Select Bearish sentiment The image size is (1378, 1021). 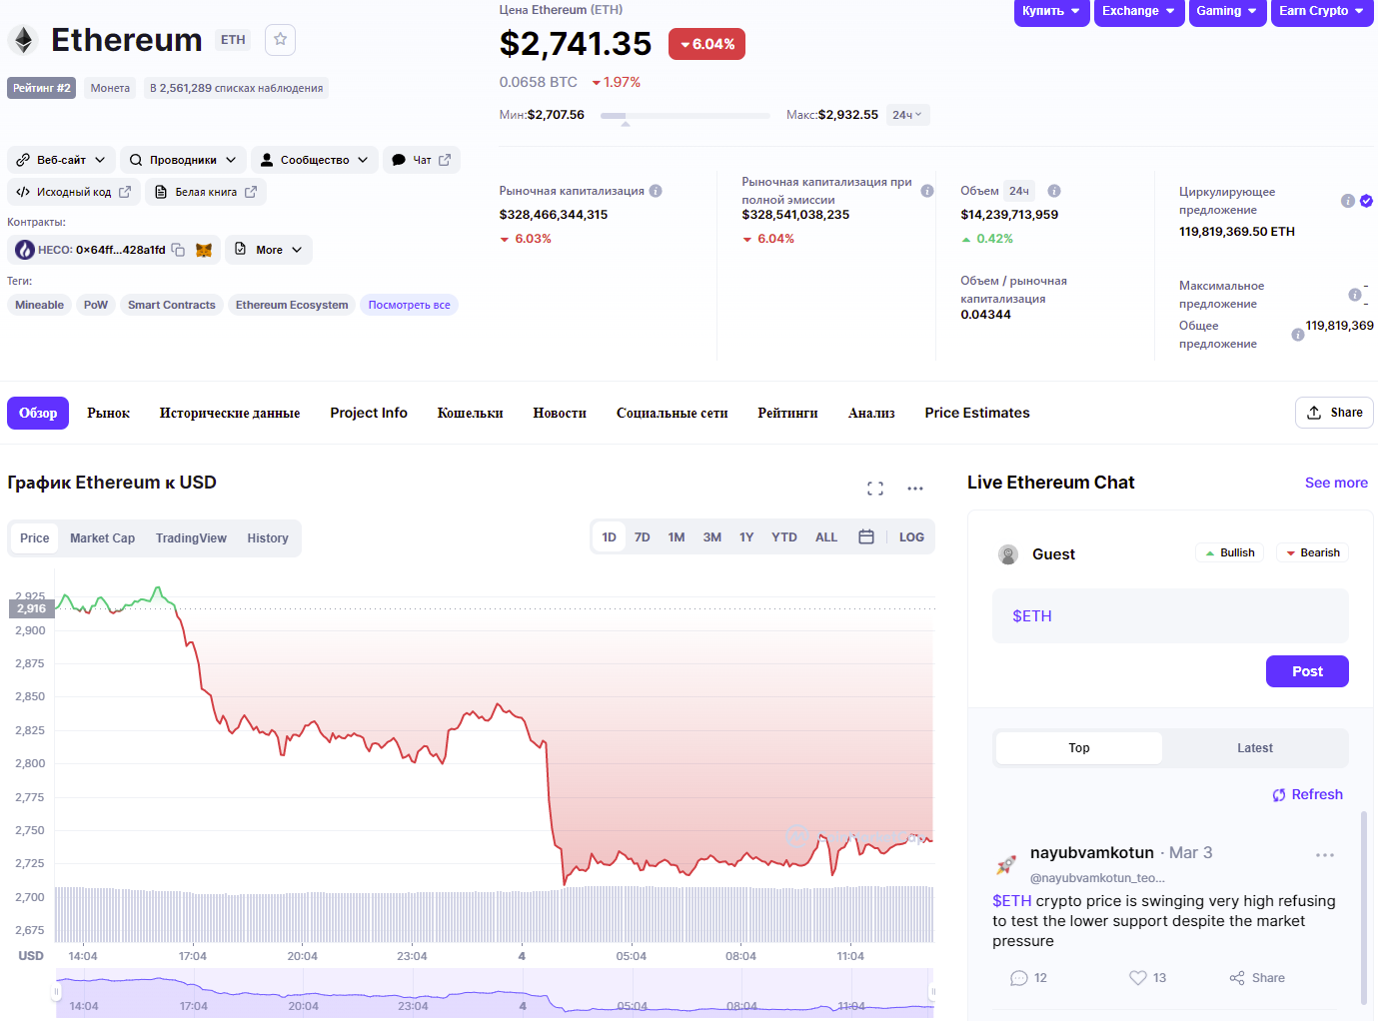[1312, 552]
